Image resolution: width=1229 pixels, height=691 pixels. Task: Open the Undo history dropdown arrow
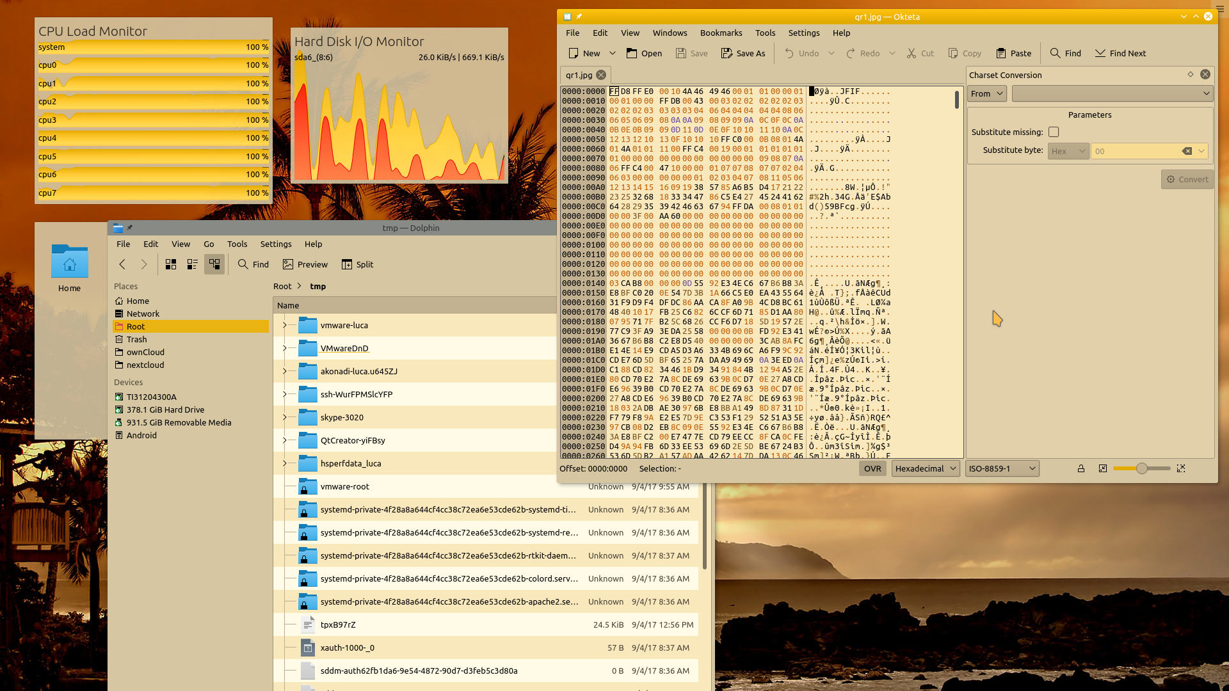click(x=831, y=53)
